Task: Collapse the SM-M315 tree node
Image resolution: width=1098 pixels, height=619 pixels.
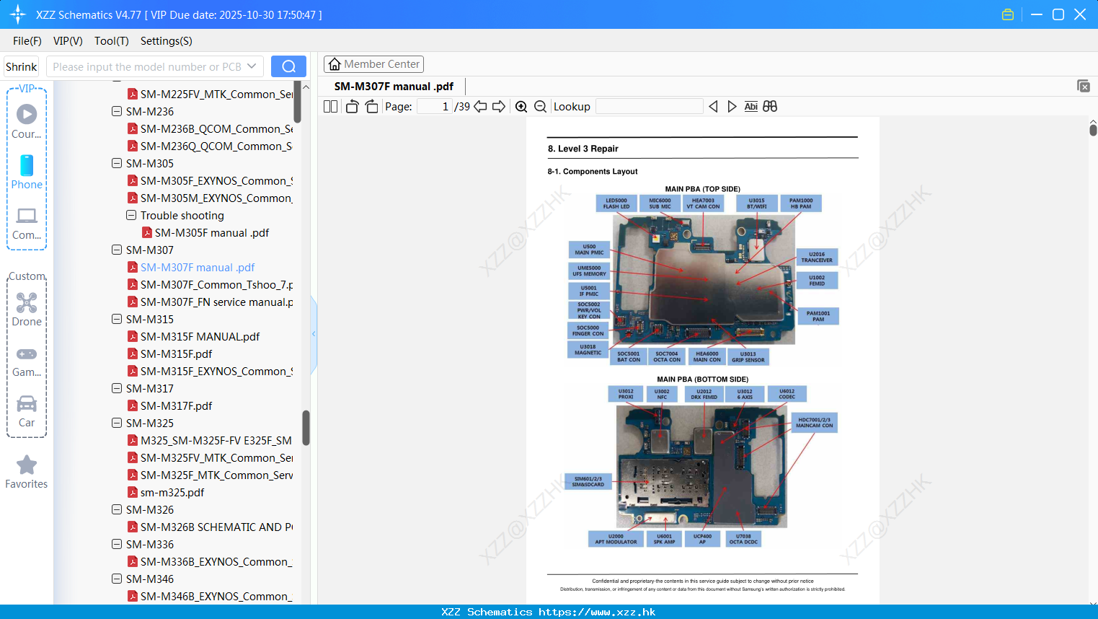Action: [117, 319]
